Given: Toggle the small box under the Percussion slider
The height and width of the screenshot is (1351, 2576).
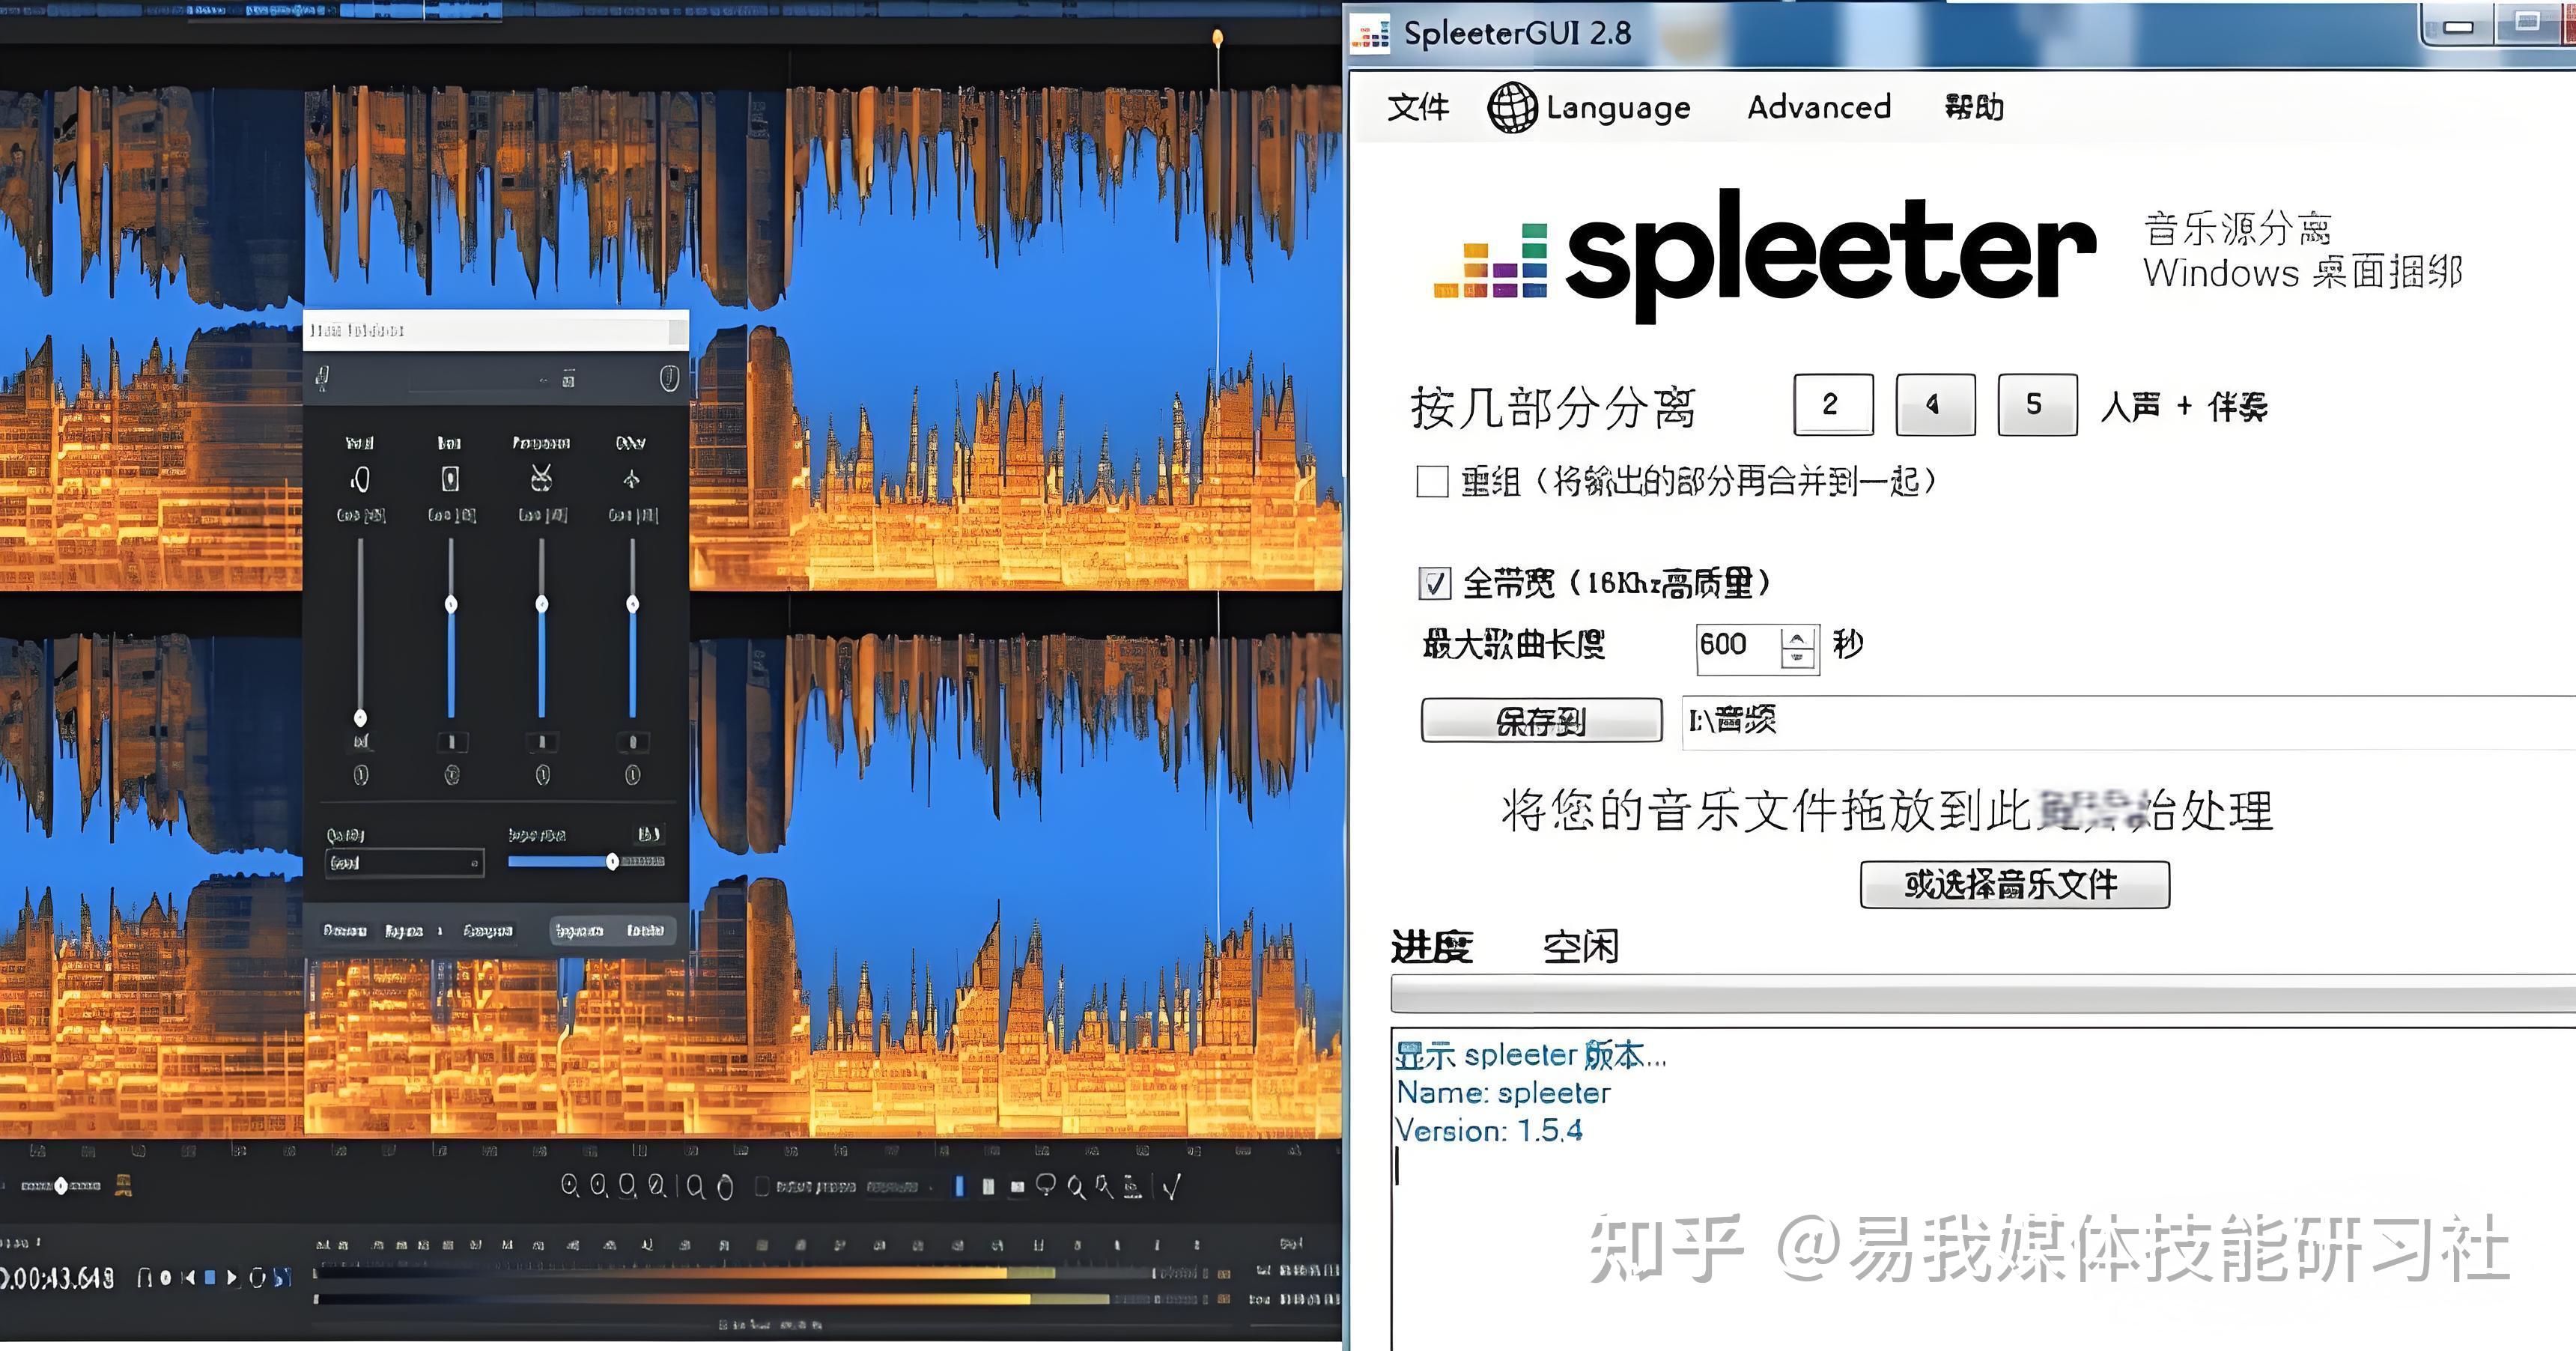Looking at the screenshot, I should click(542, 742).
